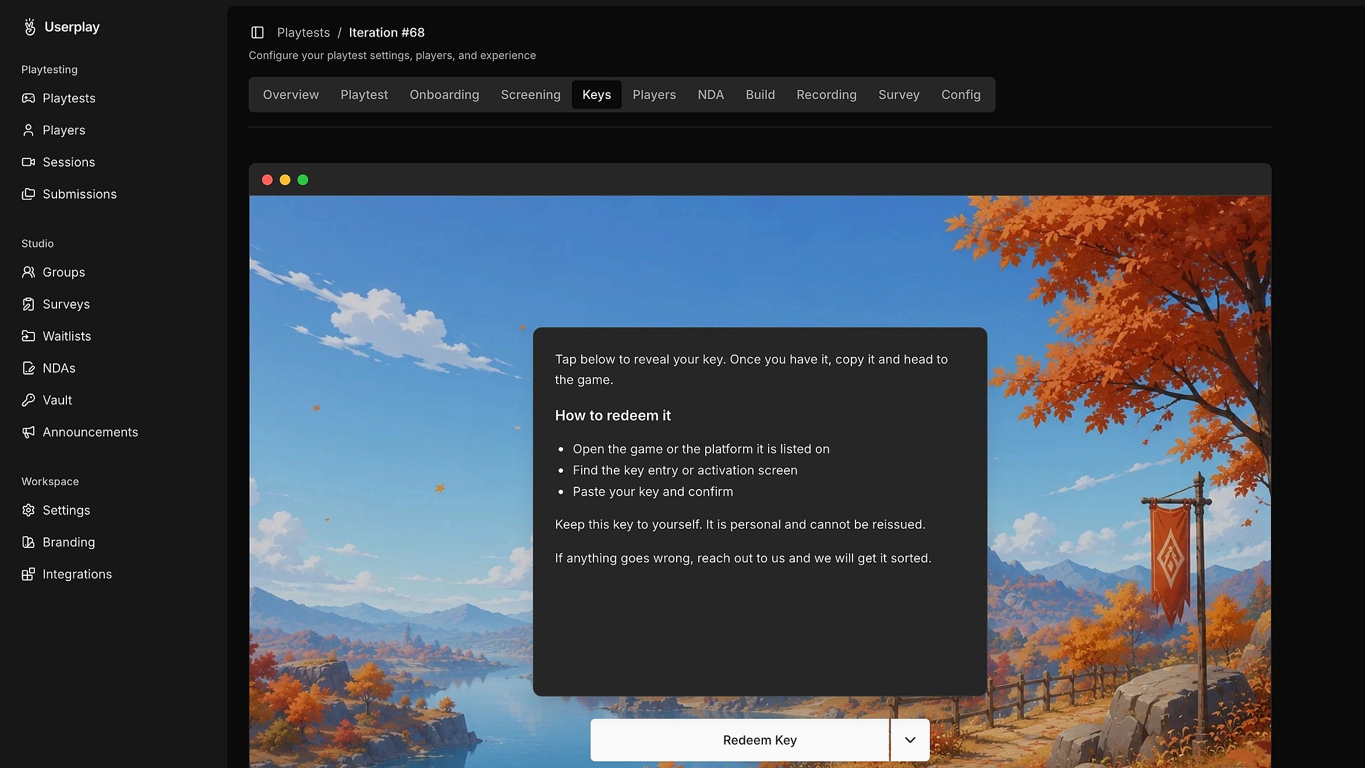Click "If anything goes wrong" sentence
The height and width of the screenshot is (768, 1365).
[743, 558]
